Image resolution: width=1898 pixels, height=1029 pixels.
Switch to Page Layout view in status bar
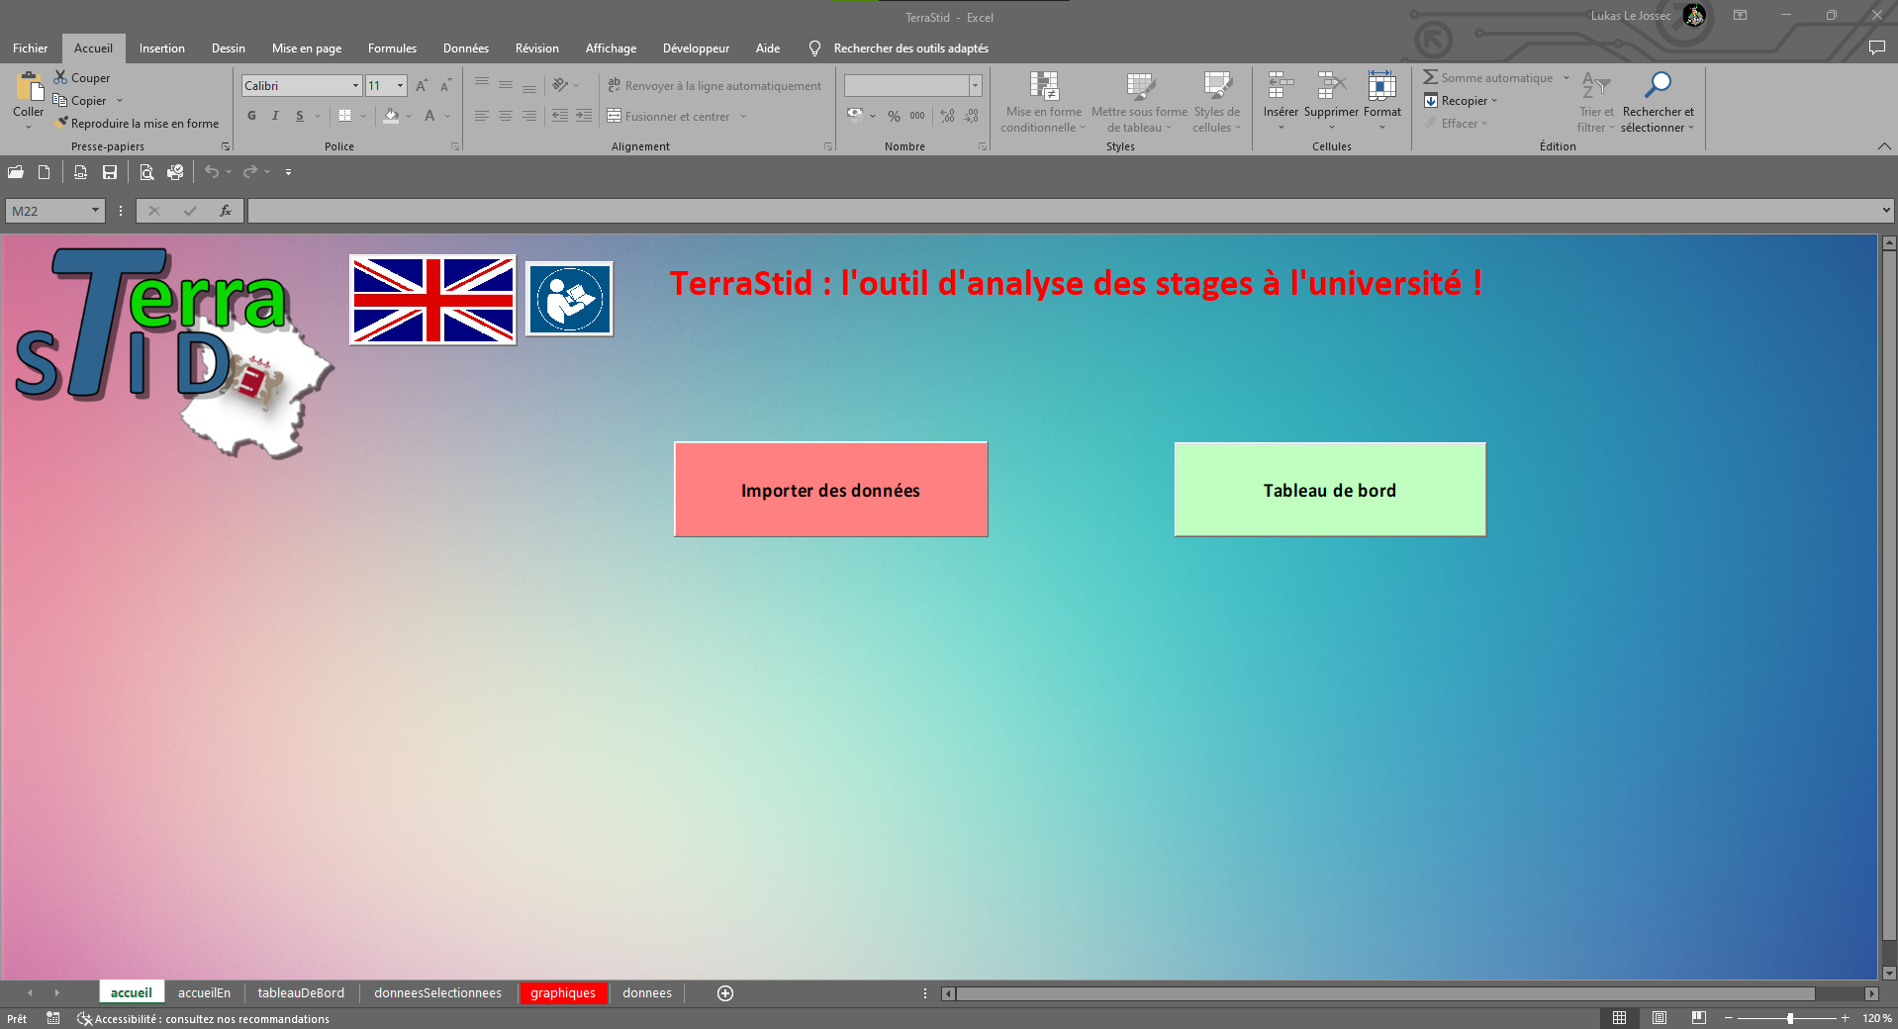(1660, 1018)
